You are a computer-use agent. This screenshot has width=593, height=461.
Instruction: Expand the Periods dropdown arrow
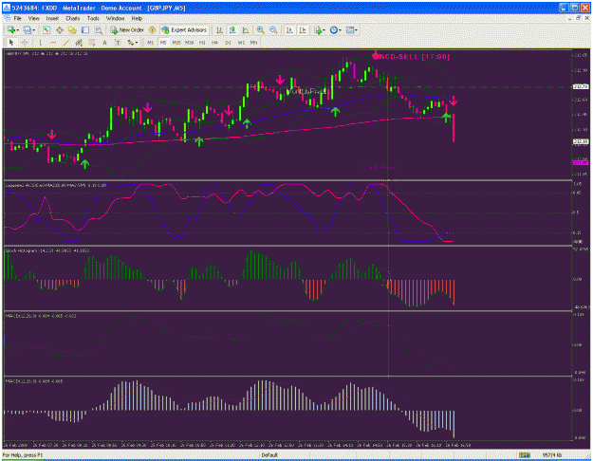(340, 29)
